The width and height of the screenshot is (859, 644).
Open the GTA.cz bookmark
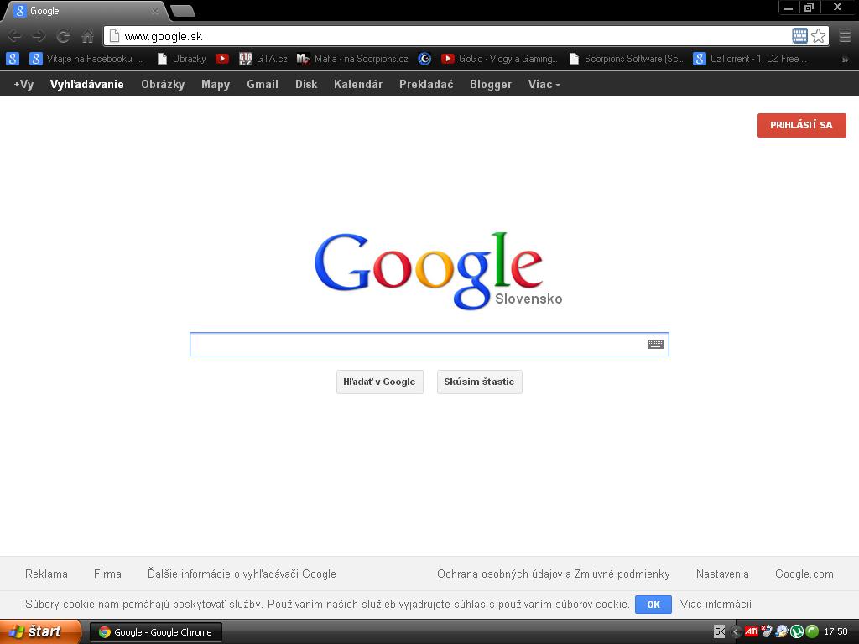[263, 59]
